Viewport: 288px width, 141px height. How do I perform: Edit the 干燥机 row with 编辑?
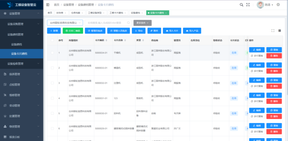tap(257, 50)
